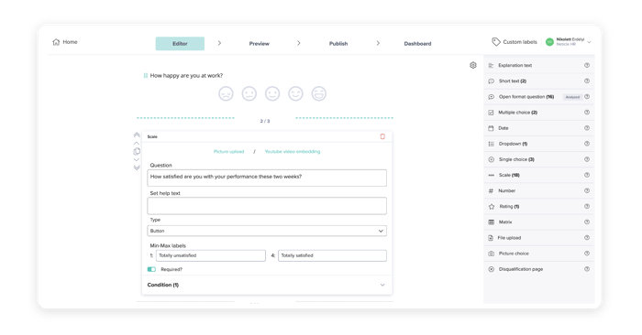Screen dimensions: 642x335
Task: Add a Single choice question
Action: click(539, 159)
